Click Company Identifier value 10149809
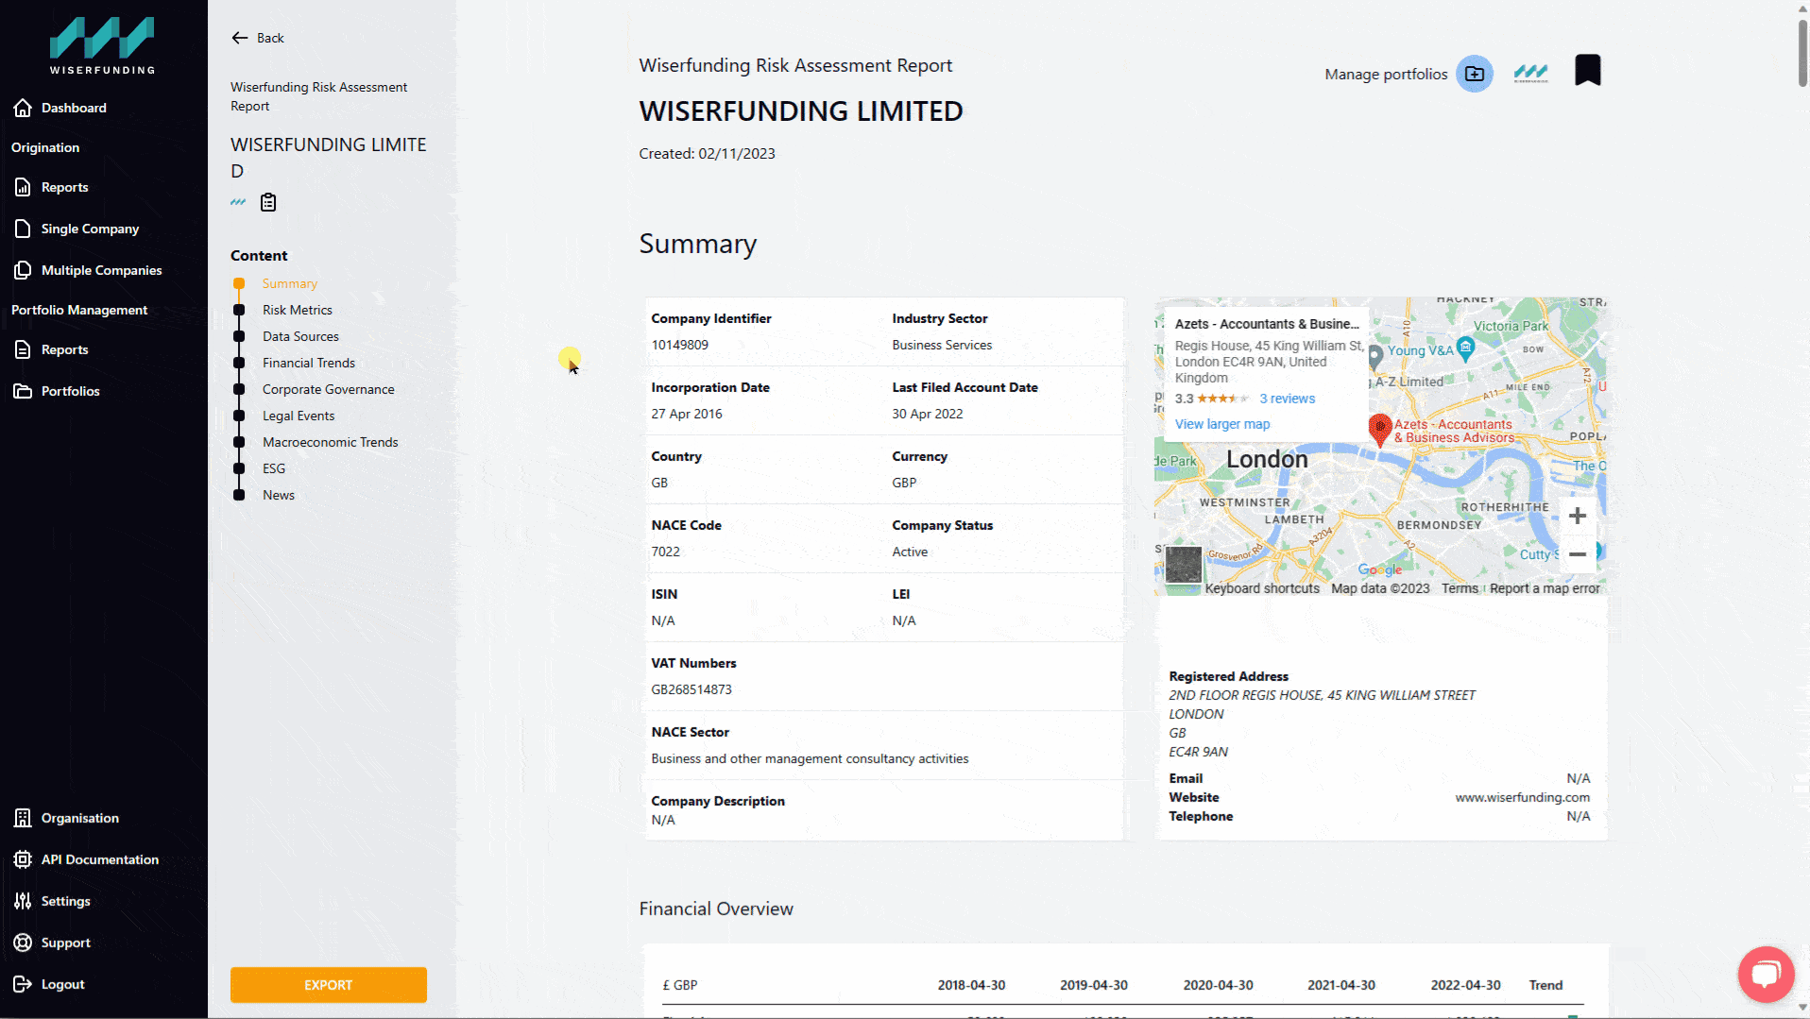Viewport: 1810px width, 1019px height. click(680, 345)
